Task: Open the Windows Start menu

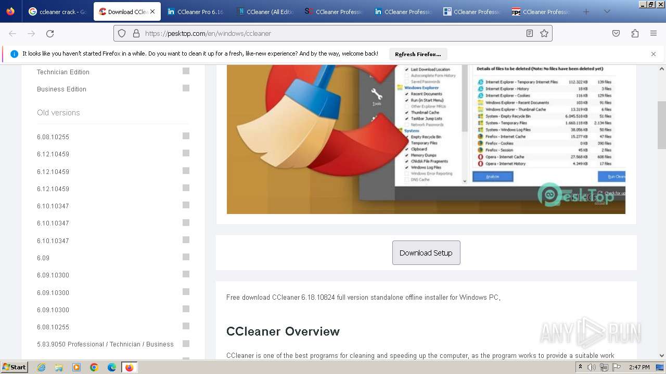Action: click(15, 367)
